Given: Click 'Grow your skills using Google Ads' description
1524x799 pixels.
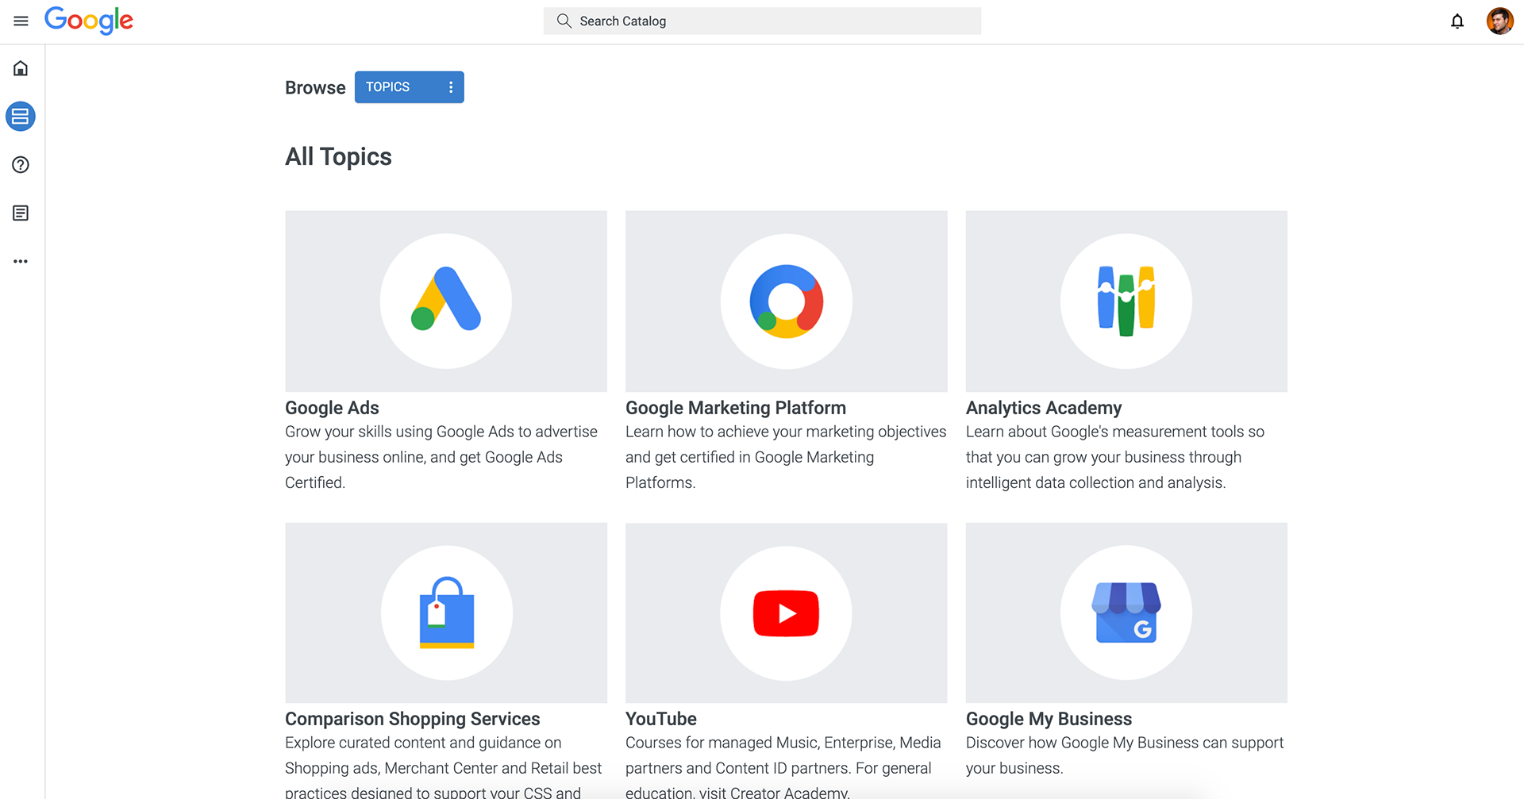Looking at the screenshot, I should 441,457.
